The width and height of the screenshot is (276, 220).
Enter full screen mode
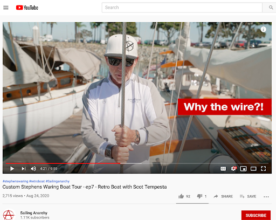pyautogui.click(x=264, y=169)
